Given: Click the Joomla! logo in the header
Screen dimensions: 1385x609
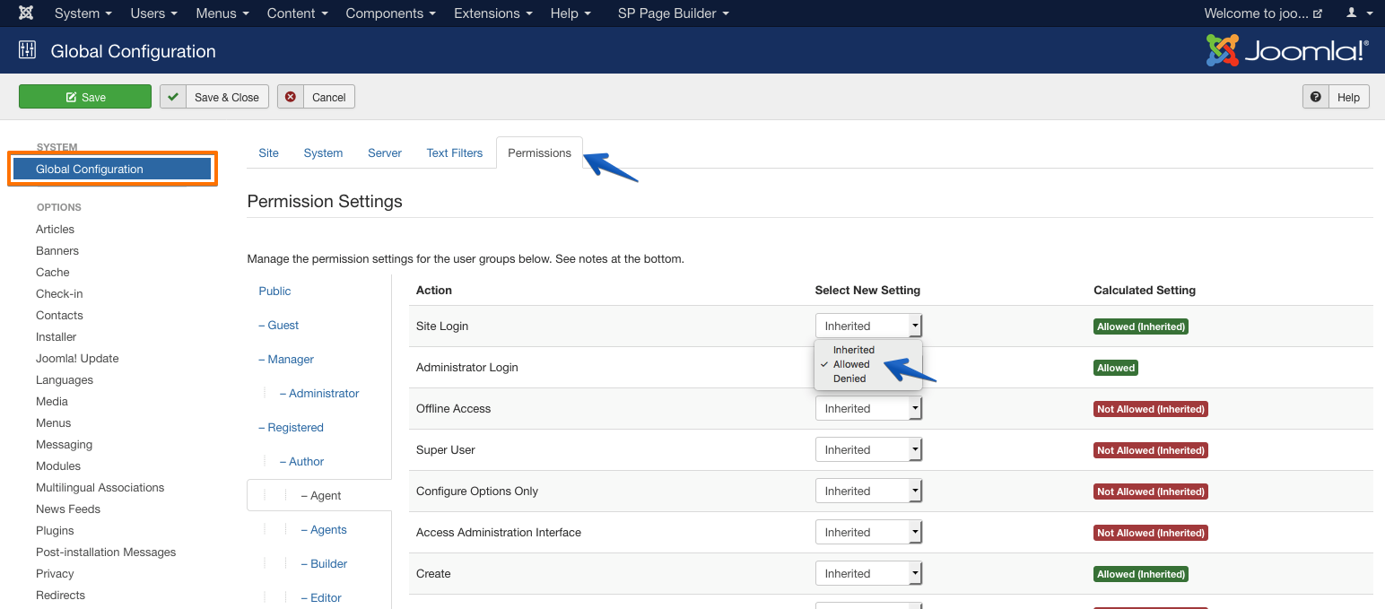Looking at the screenshot, I should 1286,50.
